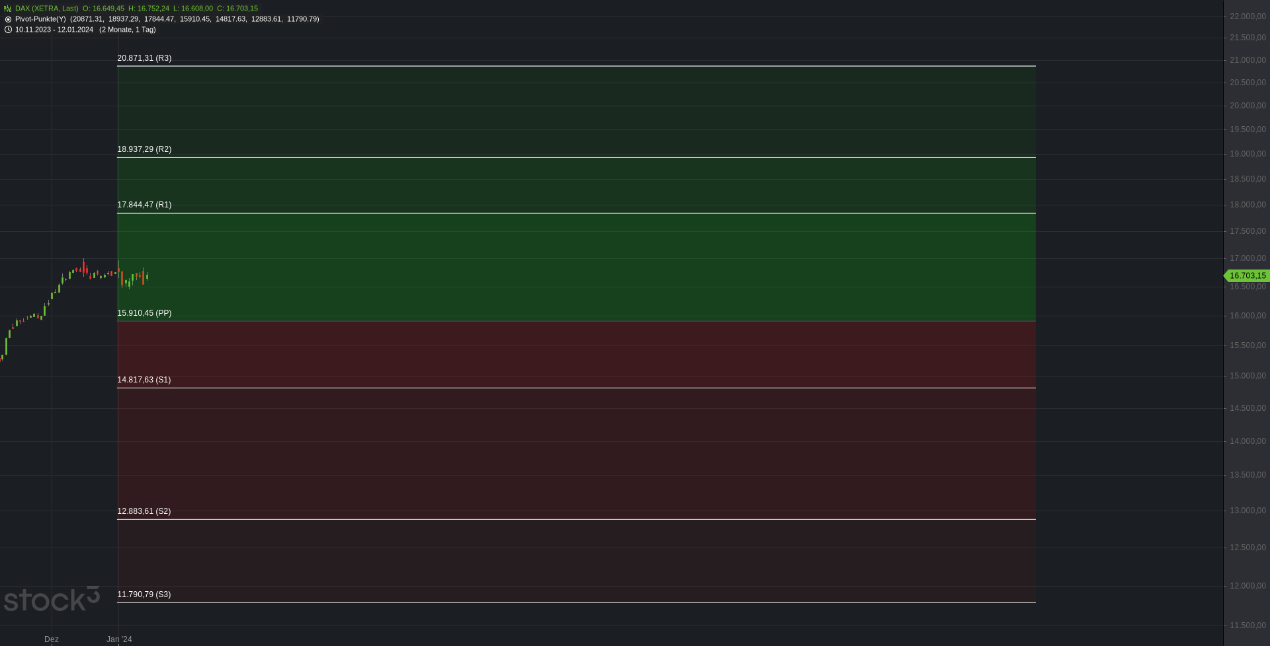
Task: Select the 11.790,79 (S3) support label
Action: 144,594
